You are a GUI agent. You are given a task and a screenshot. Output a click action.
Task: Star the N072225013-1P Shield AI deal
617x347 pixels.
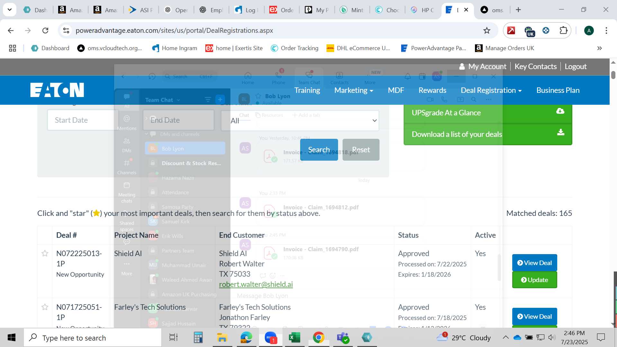45,254
